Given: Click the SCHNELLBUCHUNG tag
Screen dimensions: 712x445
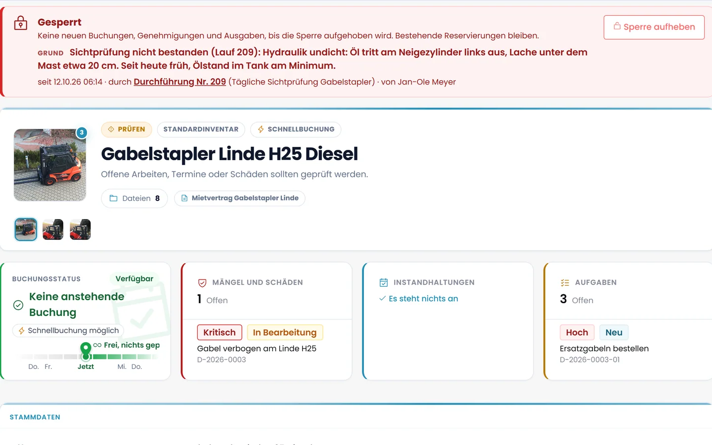Looking at the screenshot, I should (x=296, y=129).
